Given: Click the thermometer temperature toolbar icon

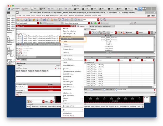Looking at the screenshot, I should (x=38, y=20).
